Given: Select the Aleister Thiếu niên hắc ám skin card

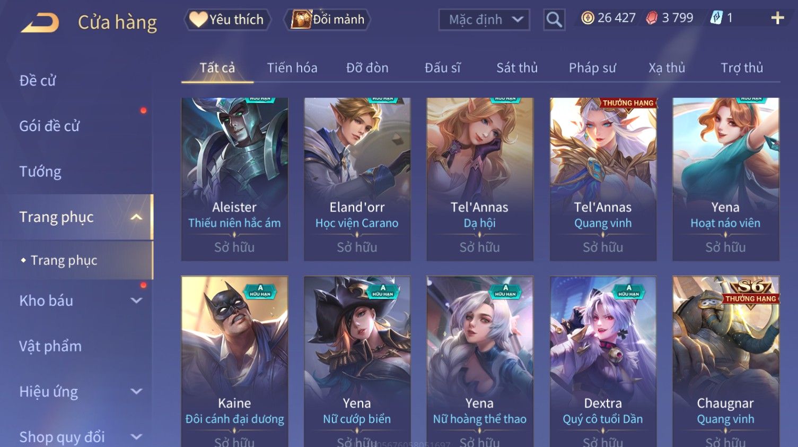Looking at the screenshot, I should 234,179.
